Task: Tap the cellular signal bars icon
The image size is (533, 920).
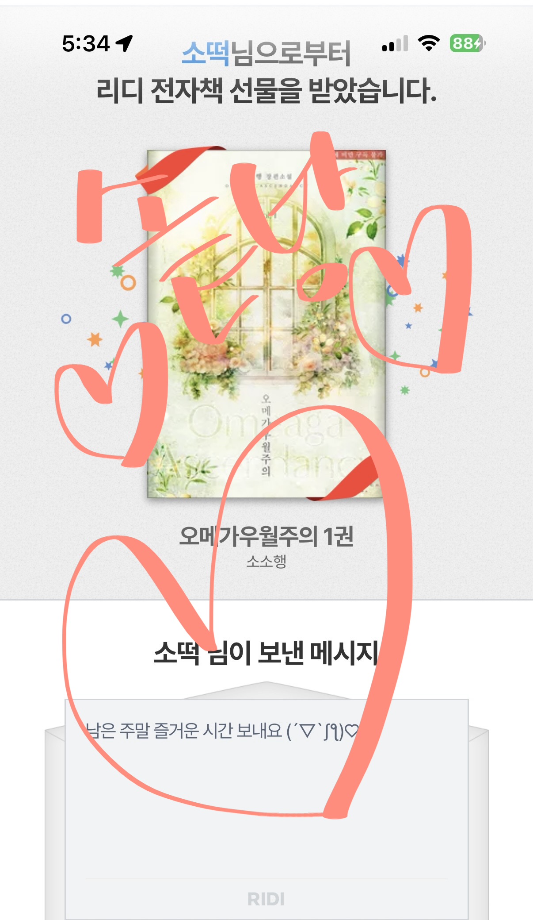Action: (x=395, y=43)
